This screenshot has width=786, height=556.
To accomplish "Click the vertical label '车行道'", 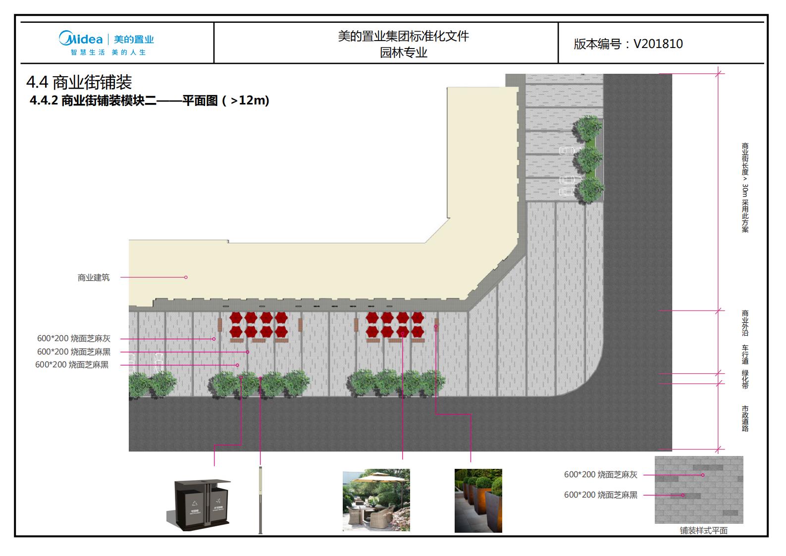I will [745, 354].
